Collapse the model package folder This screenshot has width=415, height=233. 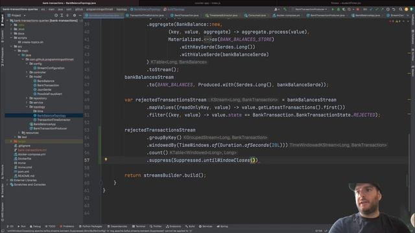point(27,76)
